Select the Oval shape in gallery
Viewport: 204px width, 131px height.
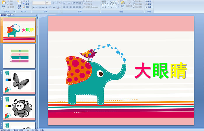tap(116, 1)
